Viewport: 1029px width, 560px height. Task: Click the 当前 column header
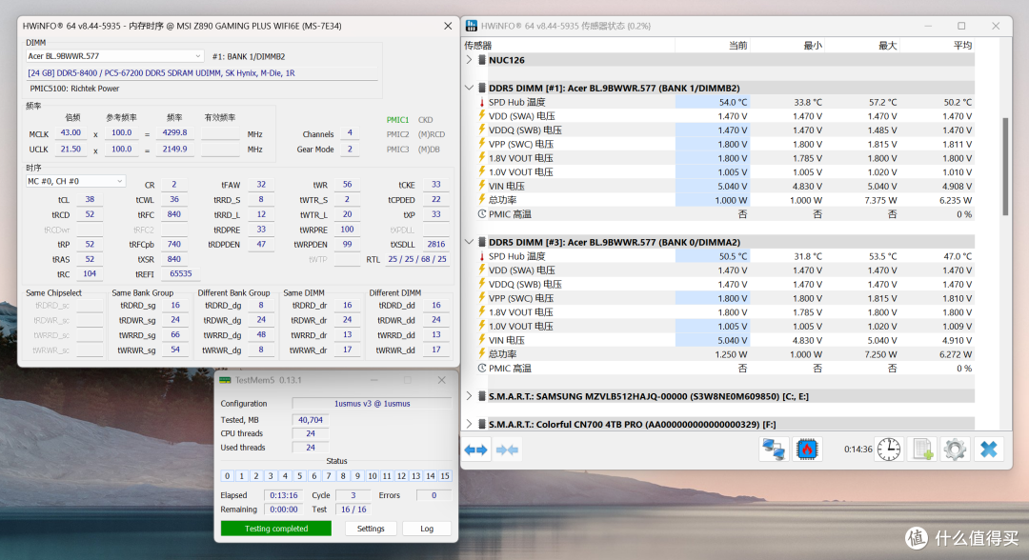pyautogui.click(x=712, y=46)
